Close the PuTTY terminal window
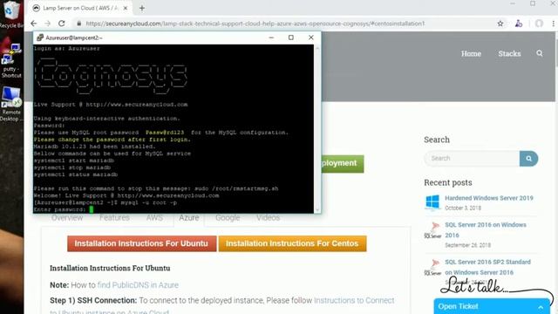The image size is (558, 314). 311,38
